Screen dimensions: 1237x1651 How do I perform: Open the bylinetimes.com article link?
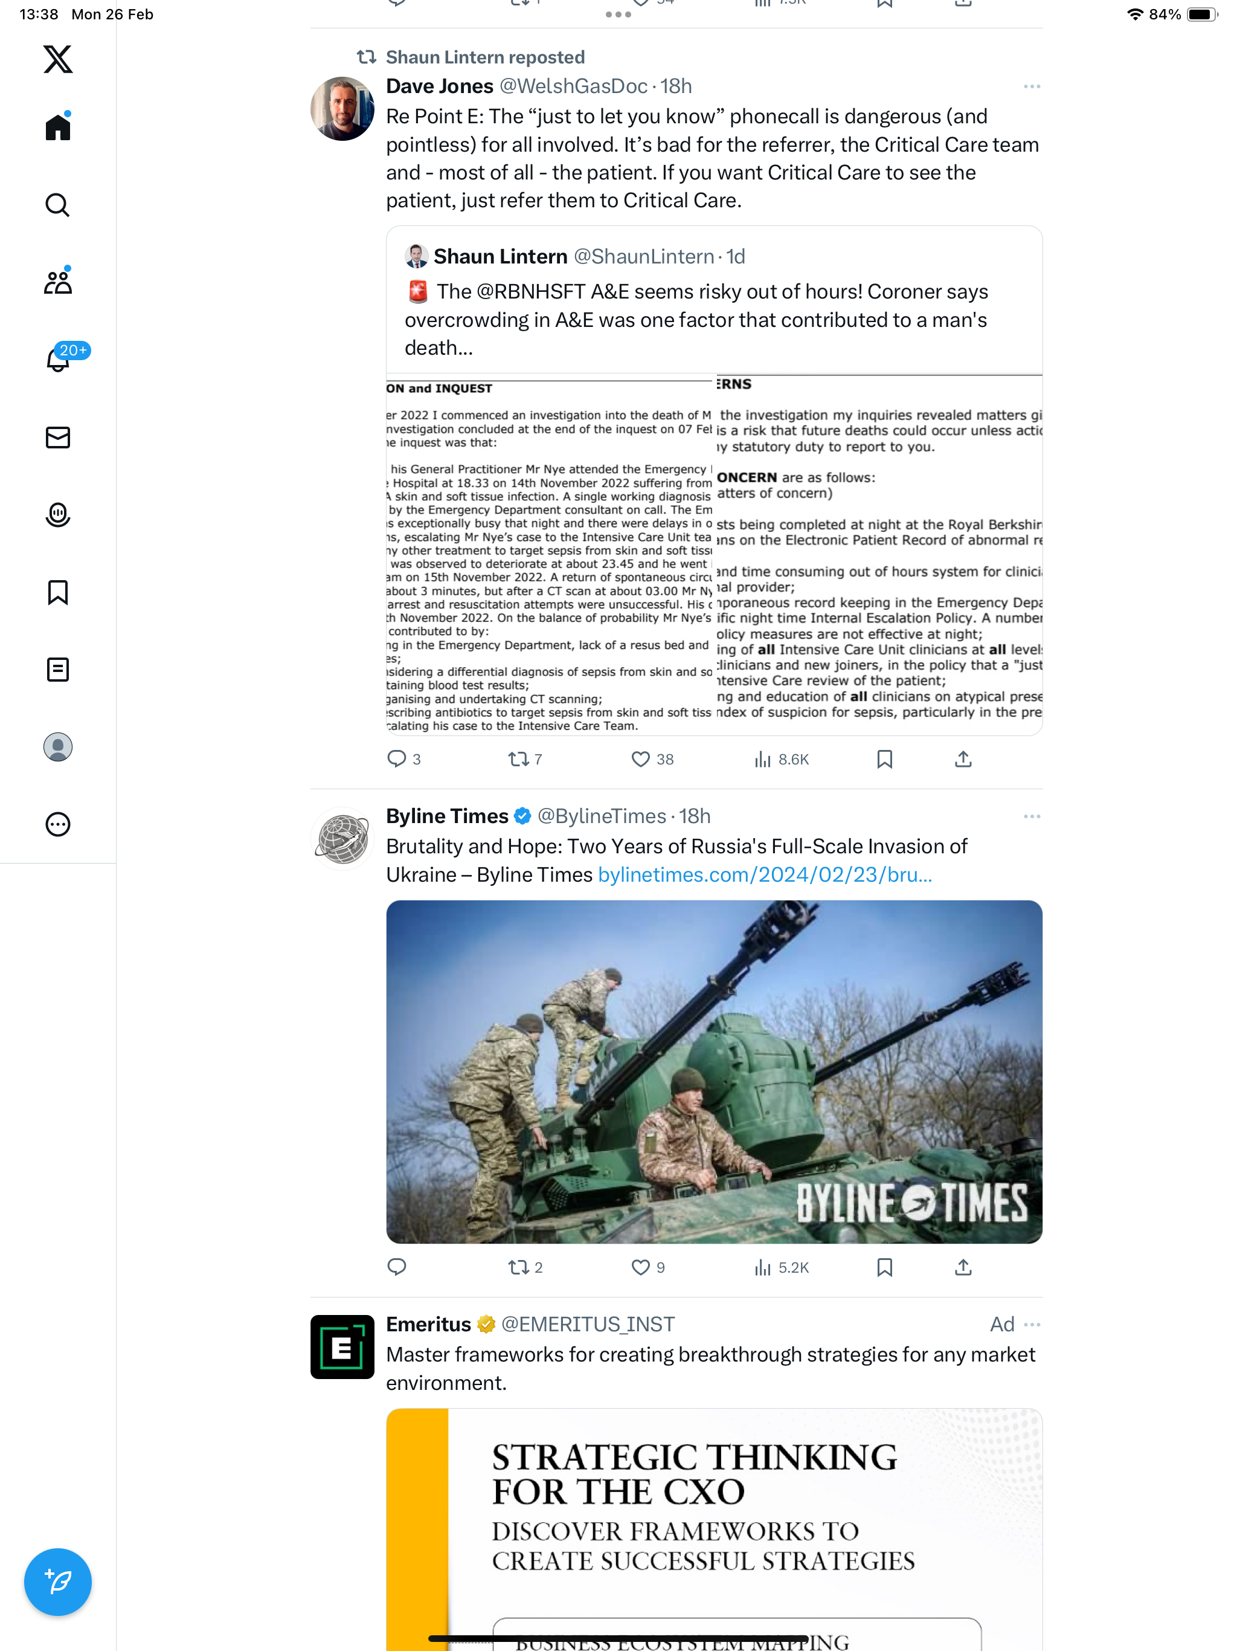pyautogui.click(x=765, y=874)
